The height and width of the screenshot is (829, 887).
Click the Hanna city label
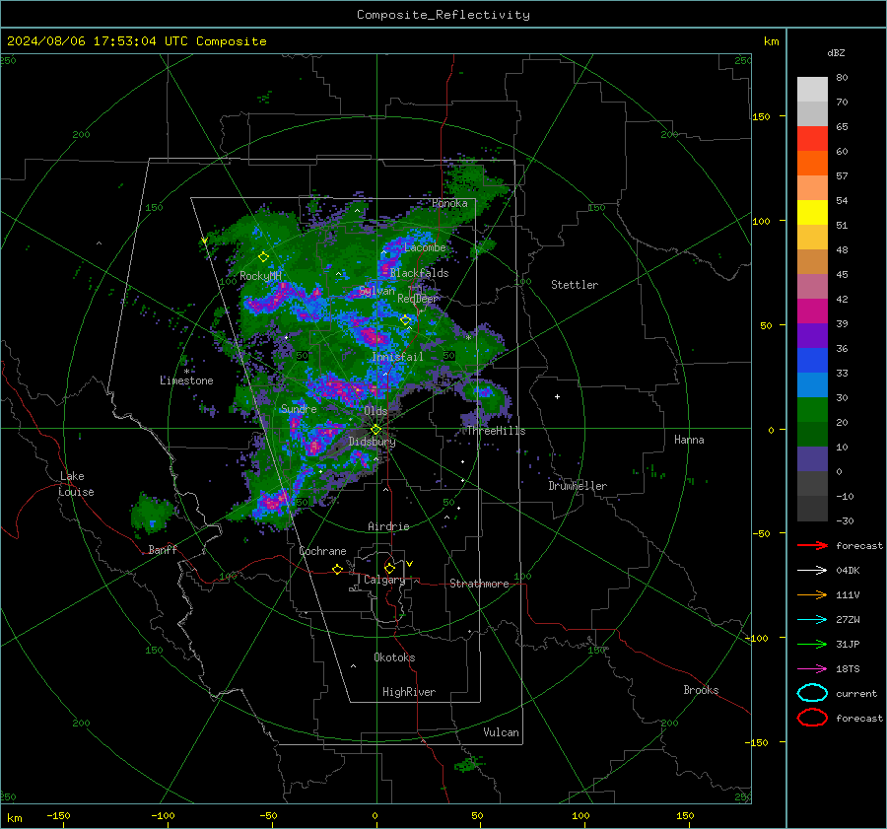click(x=689, y=439)
